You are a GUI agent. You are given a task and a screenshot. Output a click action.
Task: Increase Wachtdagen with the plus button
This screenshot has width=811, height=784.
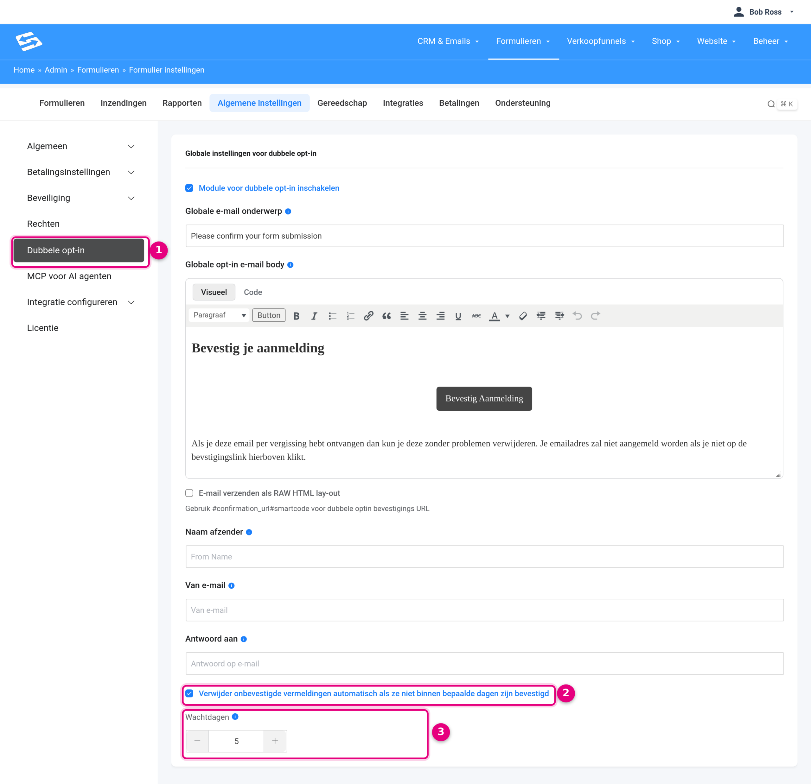click(x=275, y=741)
